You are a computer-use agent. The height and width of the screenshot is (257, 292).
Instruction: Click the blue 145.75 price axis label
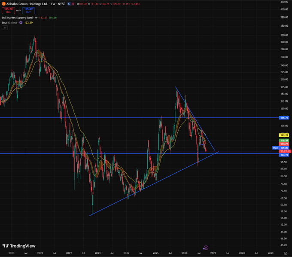[x=284, y=118]
